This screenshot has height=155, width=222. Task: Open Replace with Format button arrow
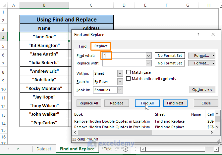(x=213, y=63)
